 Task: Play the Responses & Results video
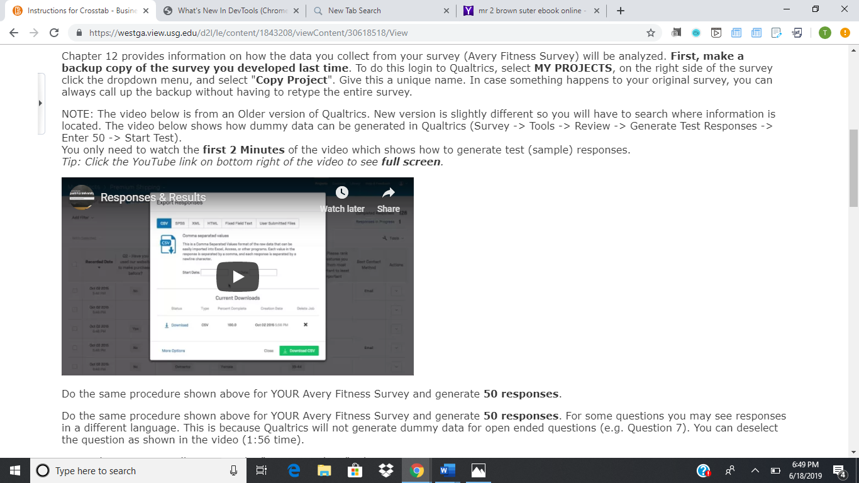point(237,276)
